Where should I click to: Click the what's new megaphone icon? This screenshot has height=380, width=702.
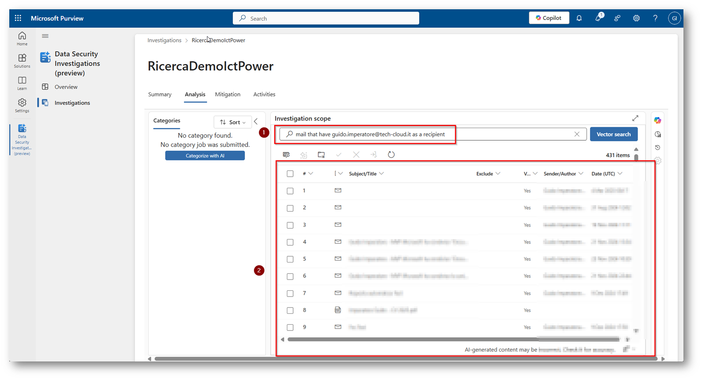(x=599, y=18)
